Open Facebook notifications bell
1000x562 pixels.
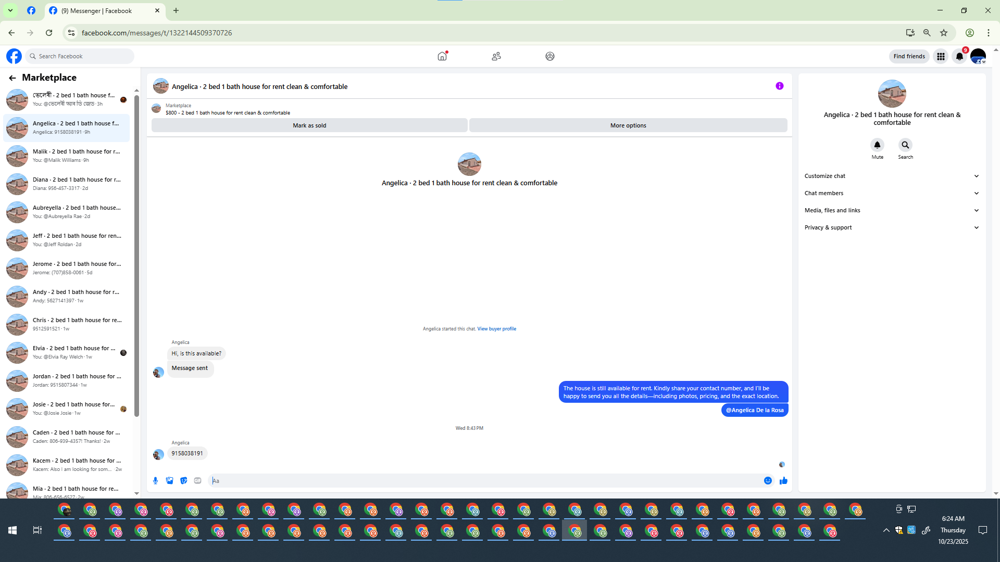pyautogui.click(x=959, y=56)
